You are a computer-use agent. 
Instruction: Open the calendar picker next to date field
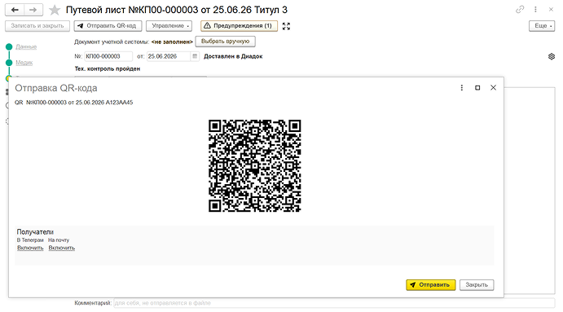click(x=195, y=56)
